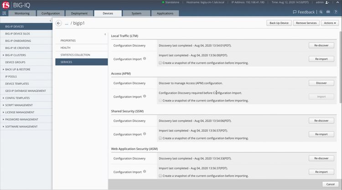Switch to the Monitoring tab
Screen dimensions: 342x190
pos(22,13)
